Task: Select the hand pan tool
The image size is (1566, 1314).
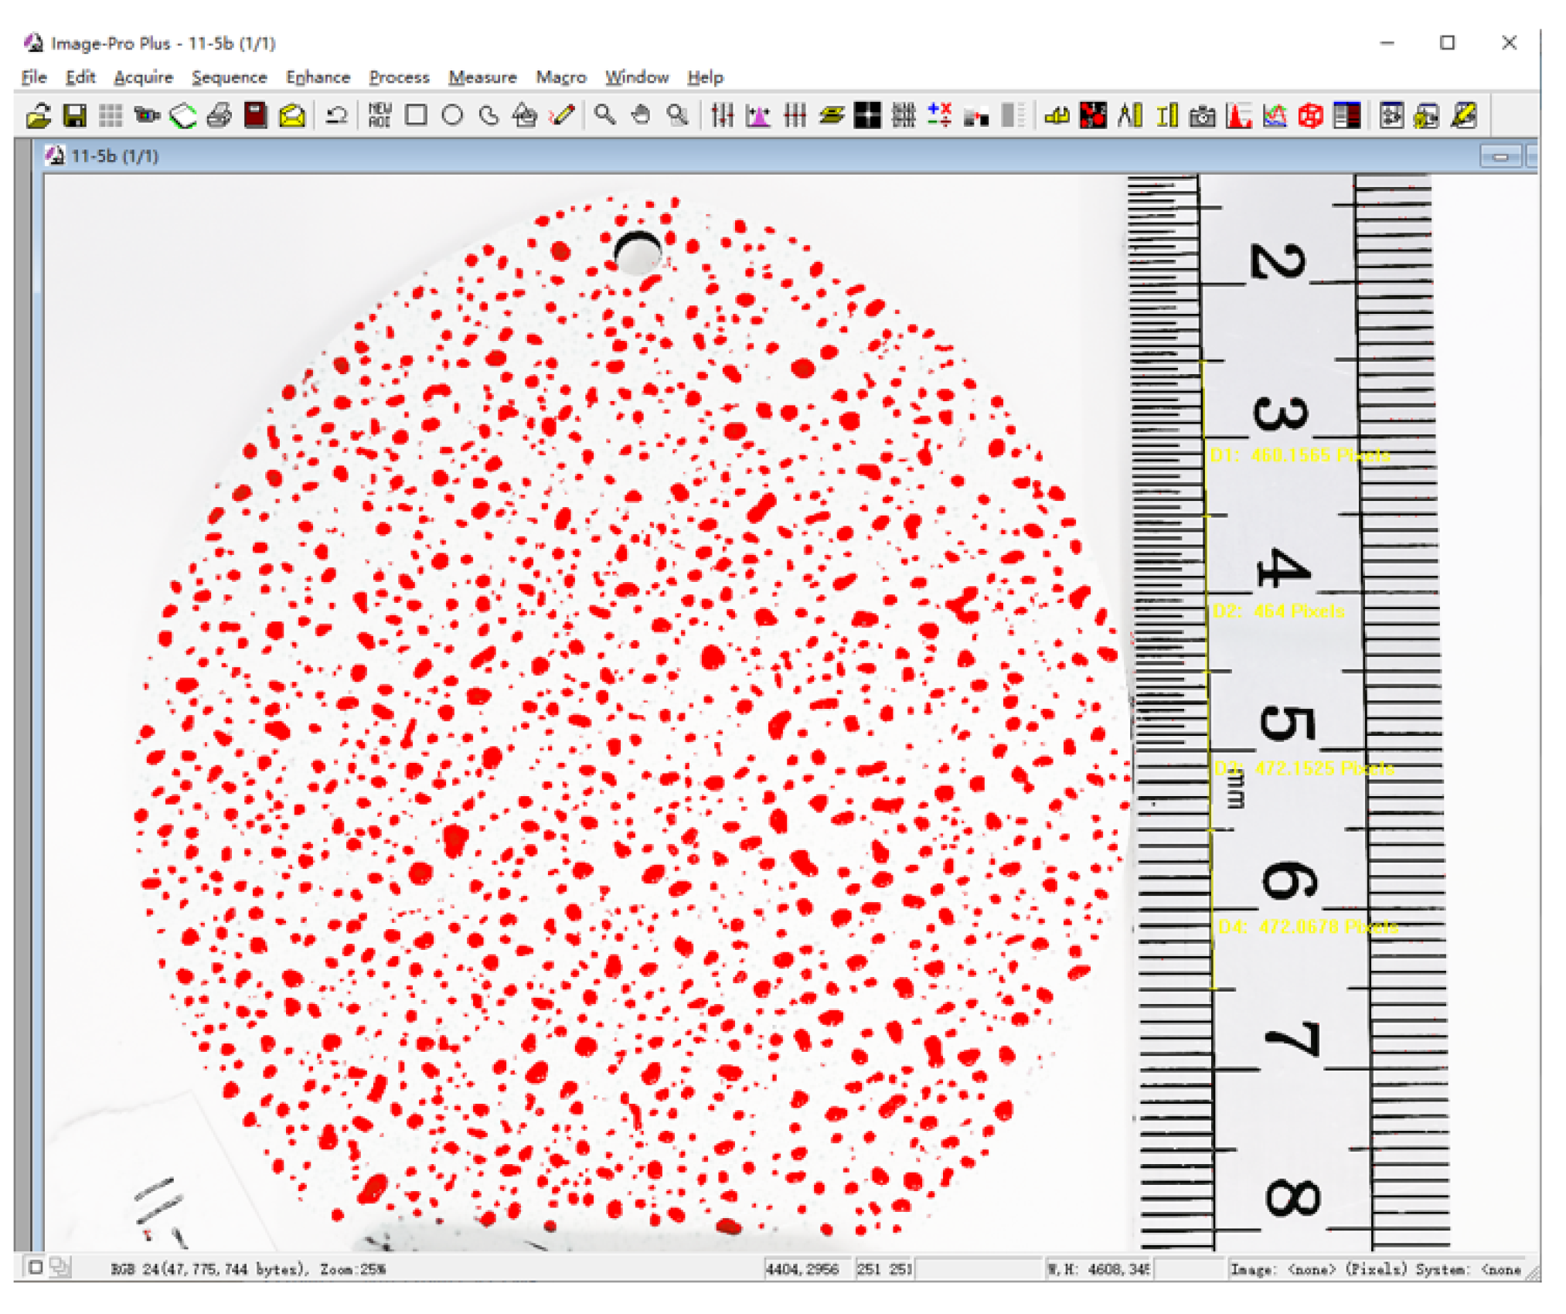Action: coord(641,116)
